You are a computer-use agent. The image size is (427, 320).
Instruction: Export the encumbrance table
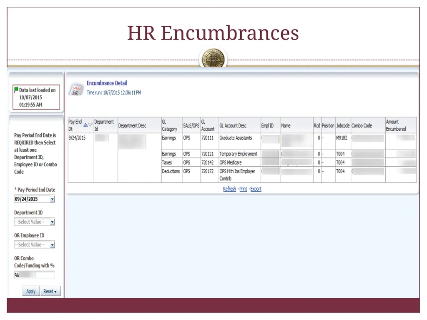(256, 189)
